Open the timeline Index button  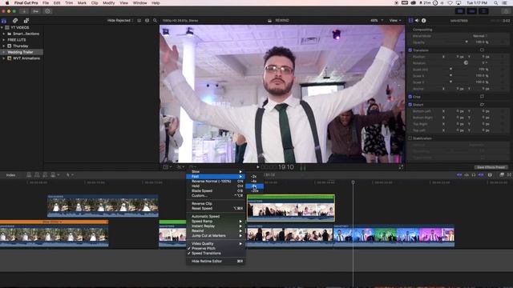(10, 175)
